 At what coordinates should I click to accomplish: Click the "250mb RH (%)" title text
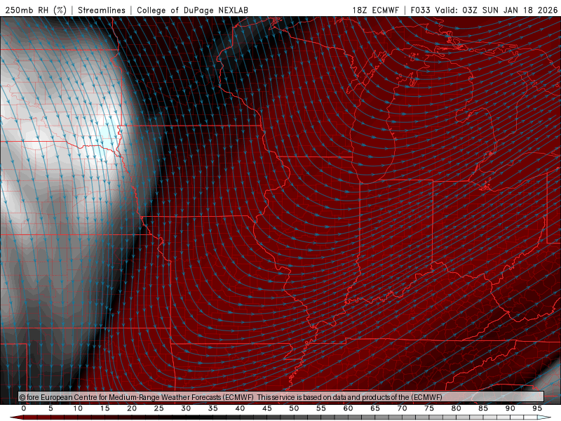tap(36, 10)
